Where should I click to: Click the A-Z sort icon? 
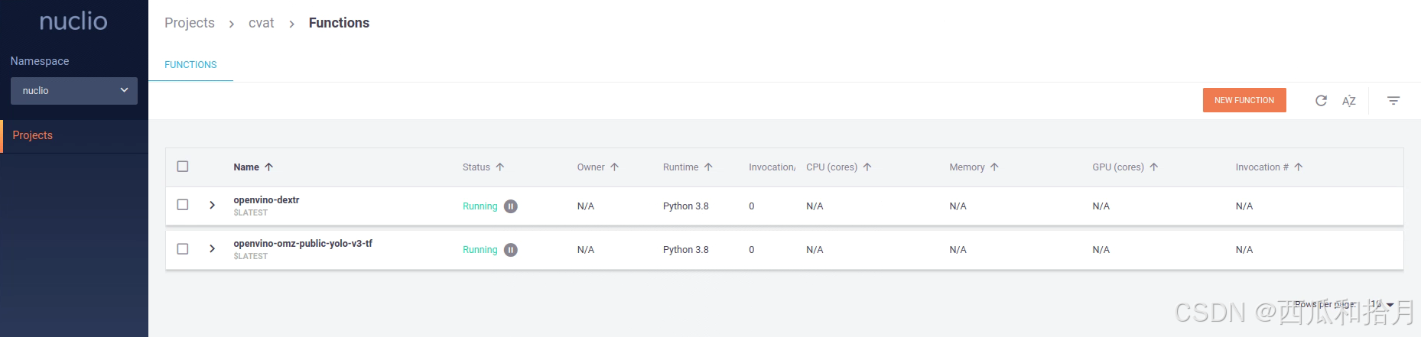1349,101
